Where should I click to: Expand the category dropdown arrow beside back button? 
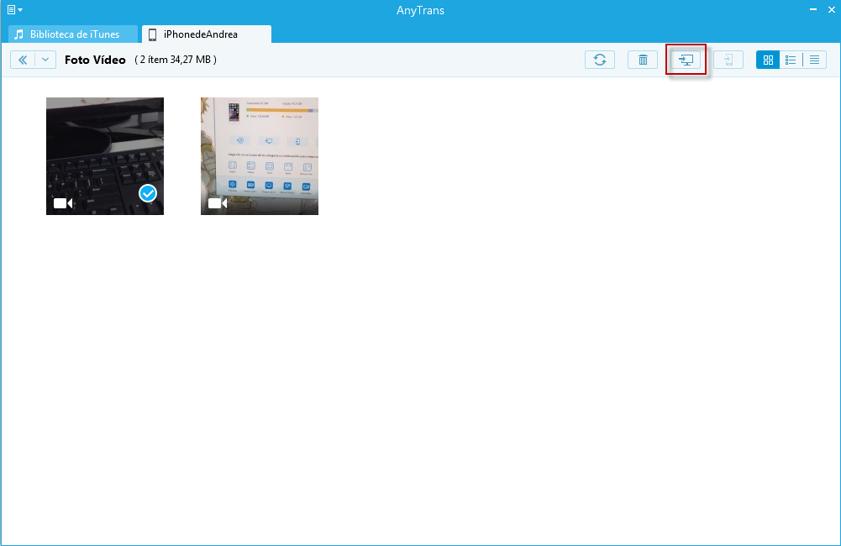coord(45,60)
